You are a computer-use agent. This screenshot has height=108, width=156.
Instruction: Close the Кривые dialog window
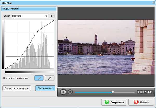pyautogui.click(x=154, y=3)
